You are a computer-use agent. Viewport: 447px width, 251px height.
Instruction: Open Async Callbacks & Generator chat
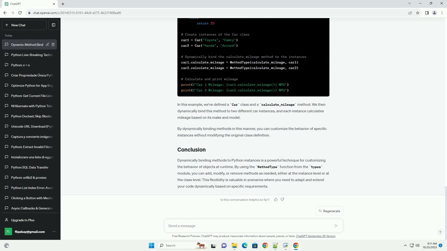(30, 208)
